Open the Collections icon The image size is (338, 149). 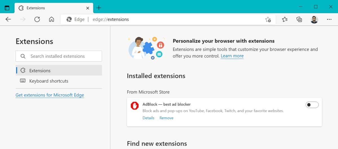point(299,19)
